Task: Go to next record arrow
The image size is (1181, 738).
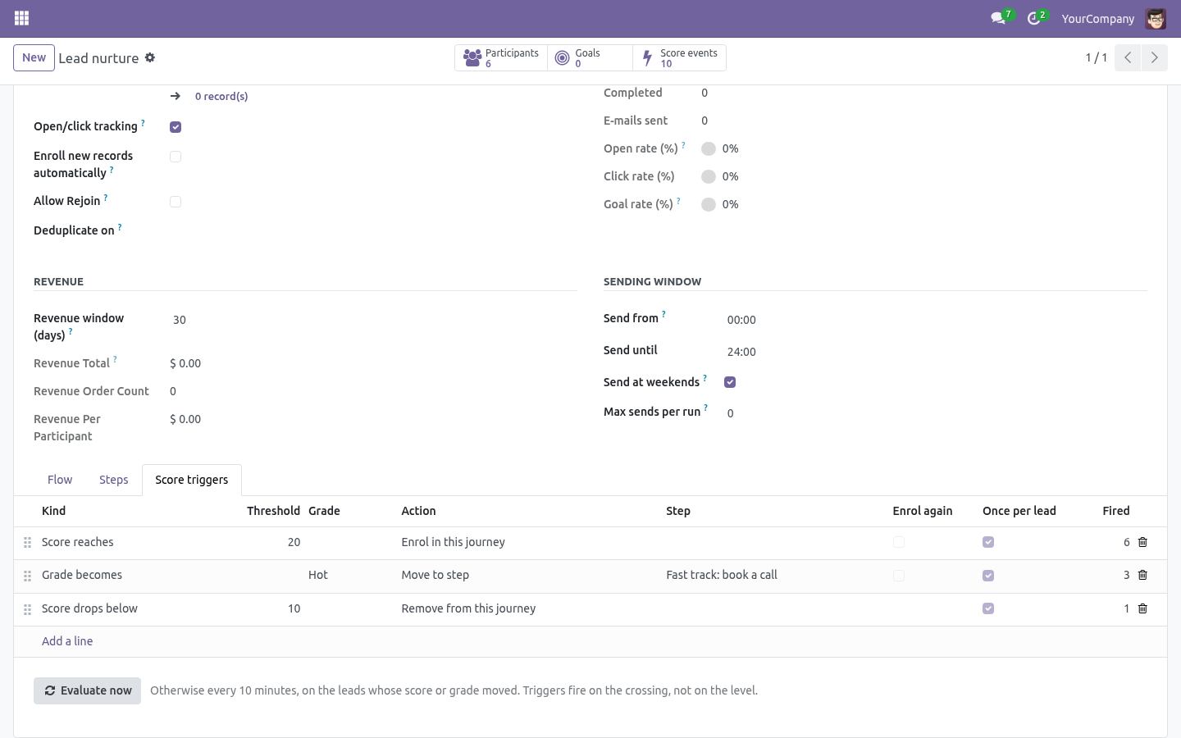Action: coord(1154,57)
